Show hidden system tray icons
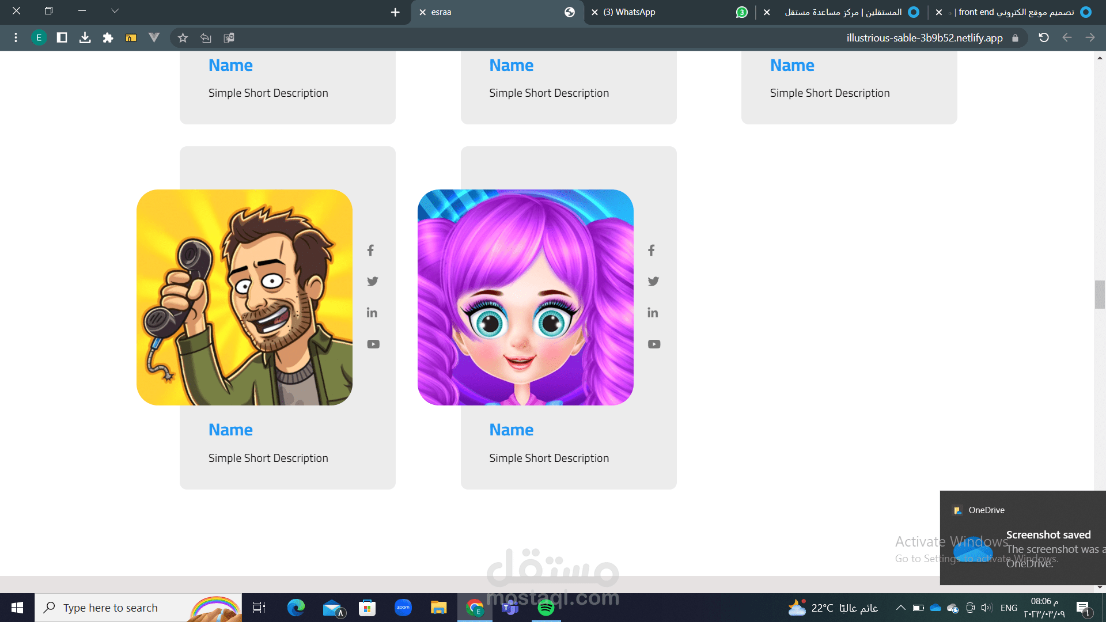The width and height of the screenshot is (1106, 622). pos(900,608)
